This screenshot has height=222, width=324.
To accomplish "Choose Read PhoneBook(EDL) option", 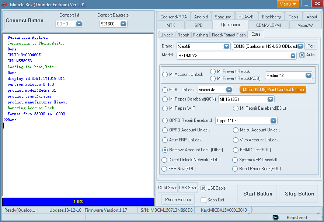I will coord(235,169).
